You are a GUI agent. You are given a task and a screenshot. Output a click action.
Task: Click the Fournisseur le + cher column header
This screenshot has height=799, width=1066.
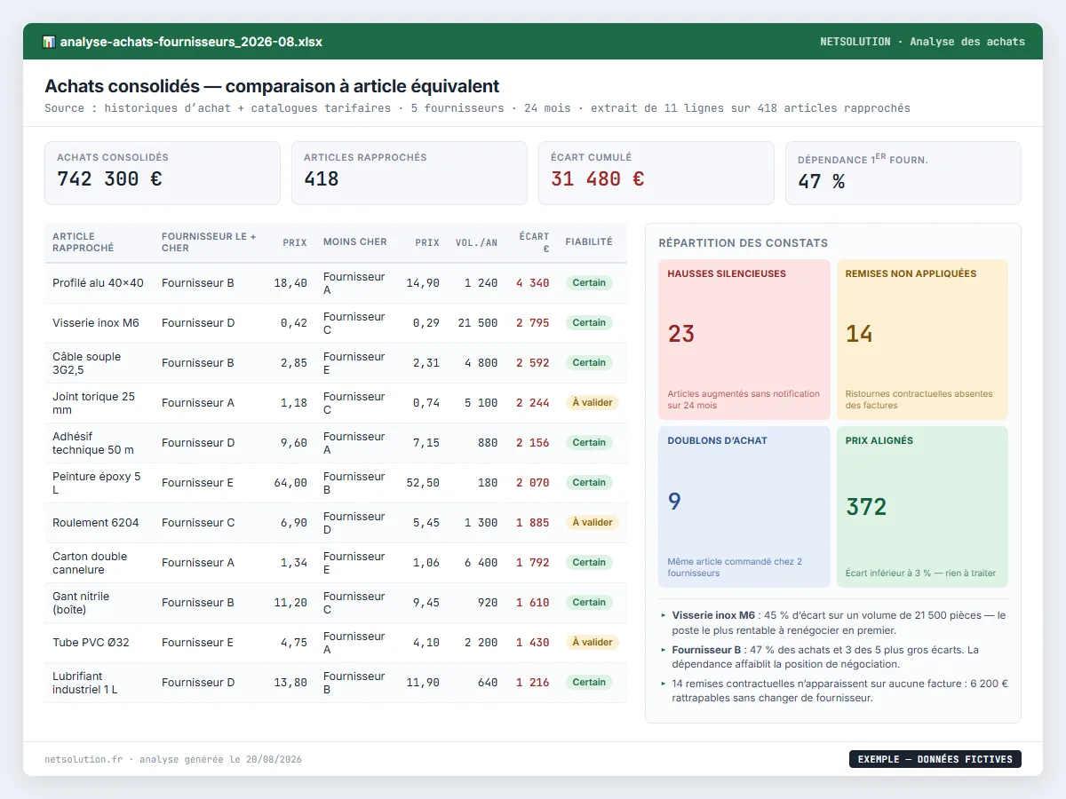click(x=209, y=242)
